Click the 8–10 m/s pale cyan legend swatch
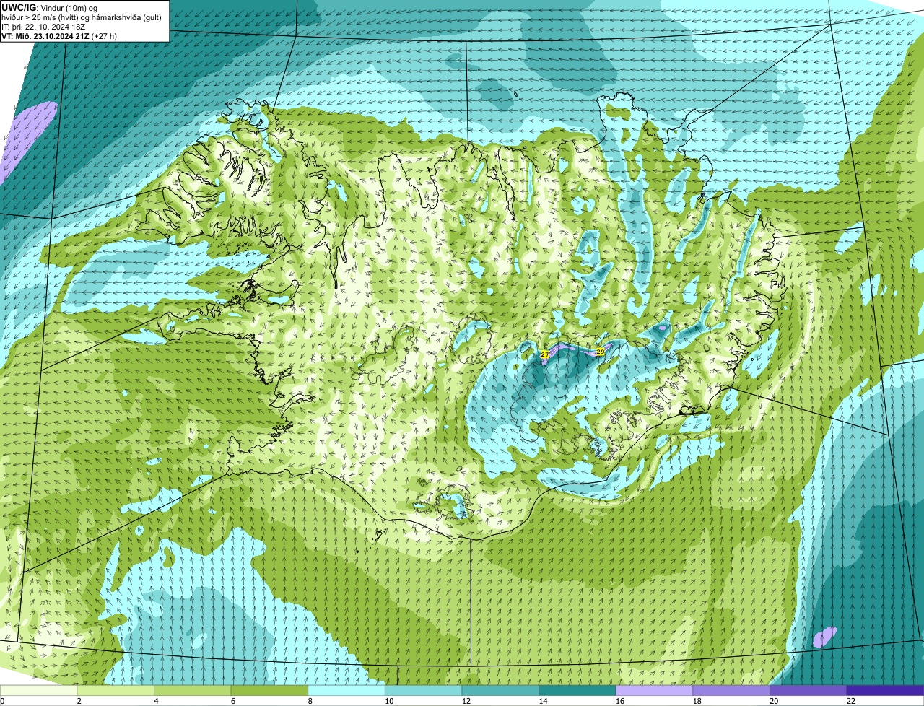 pos(346,690)
